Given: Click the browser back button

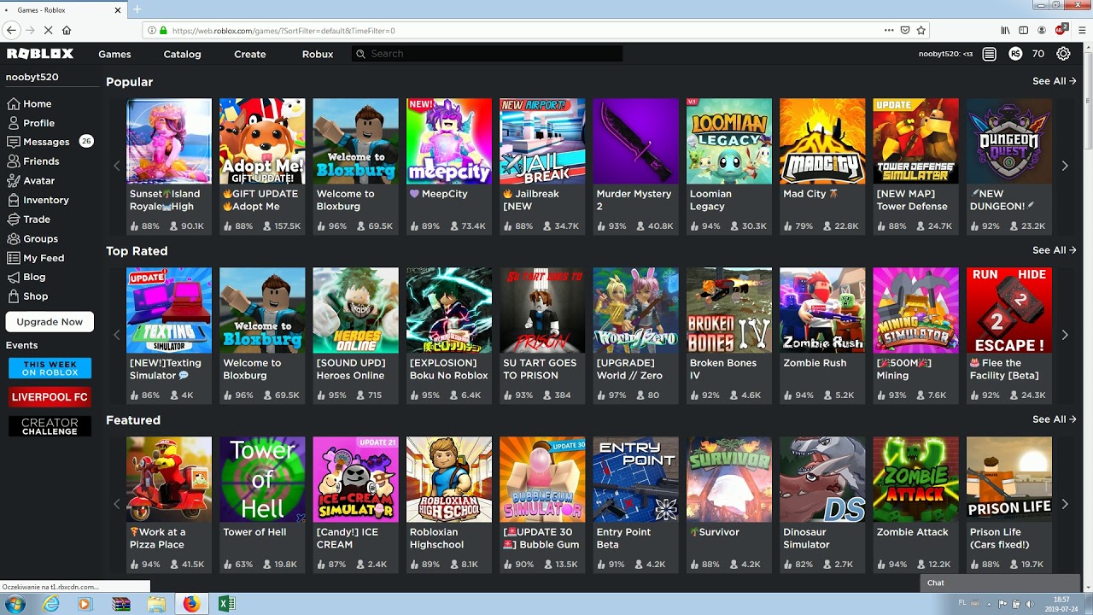Looking at the screenshot, I should (11, 30).
